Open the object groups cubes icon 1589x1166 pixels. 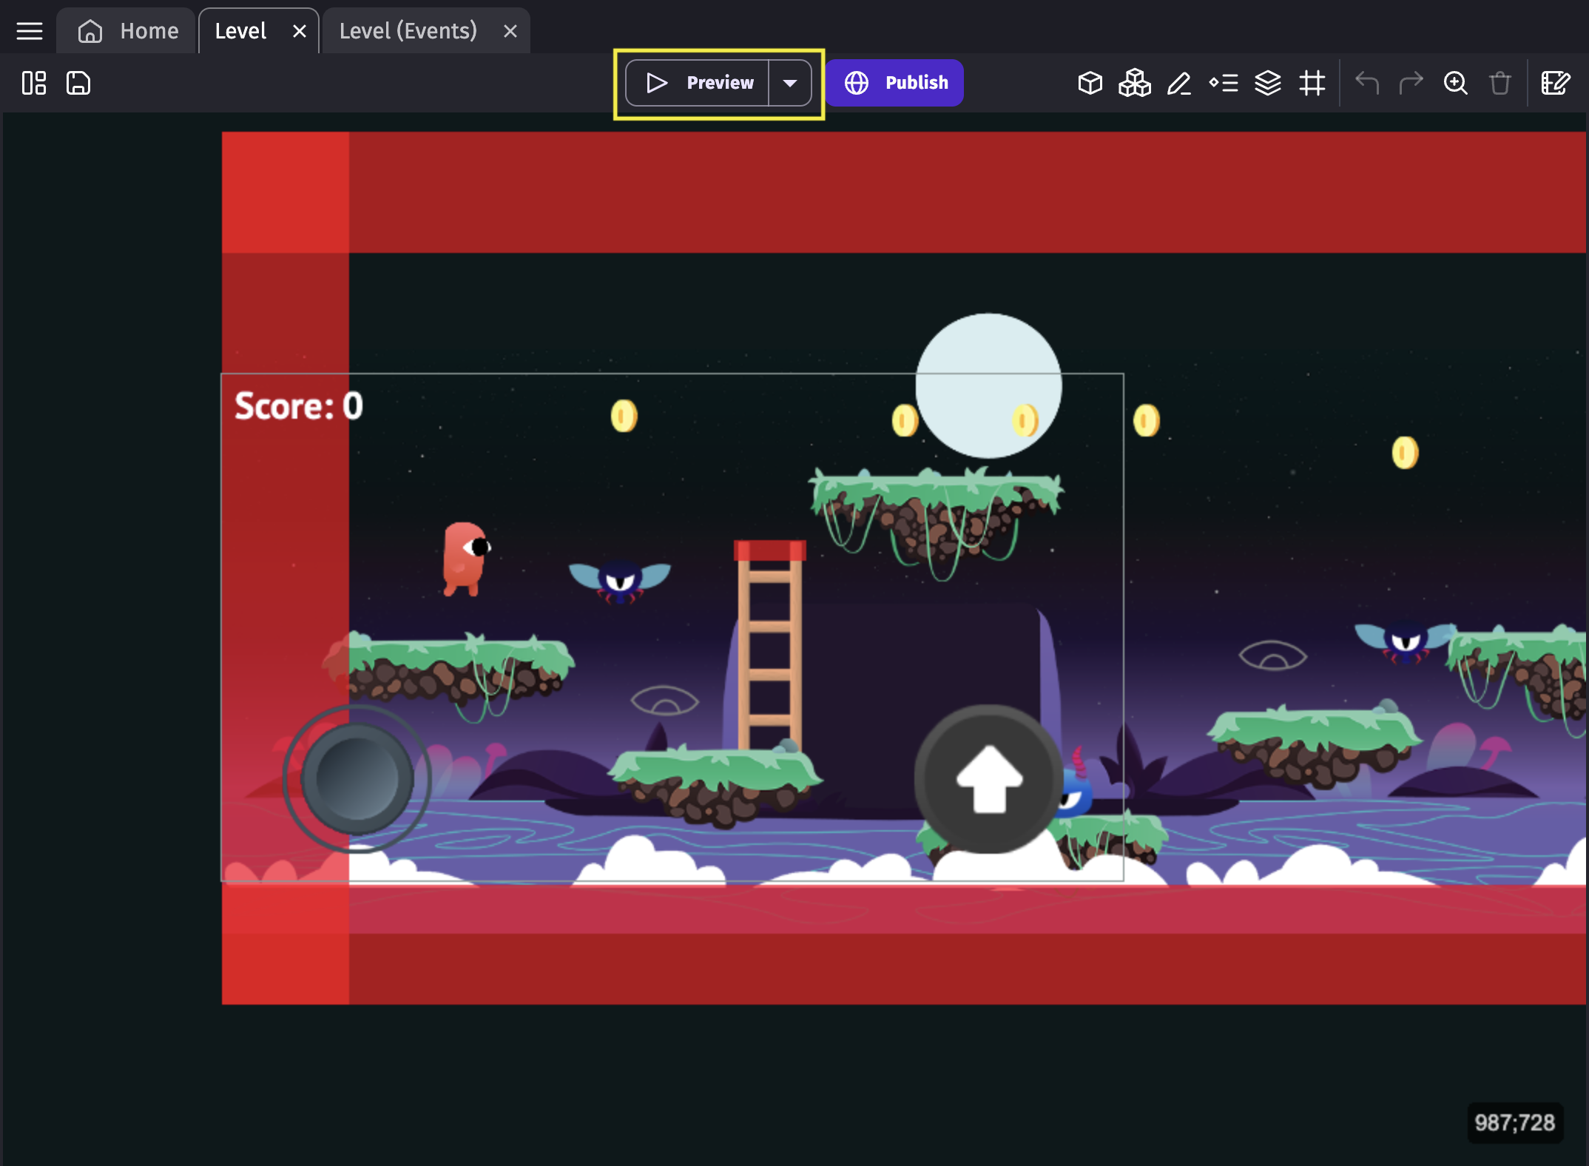(x=1134, y=83)
